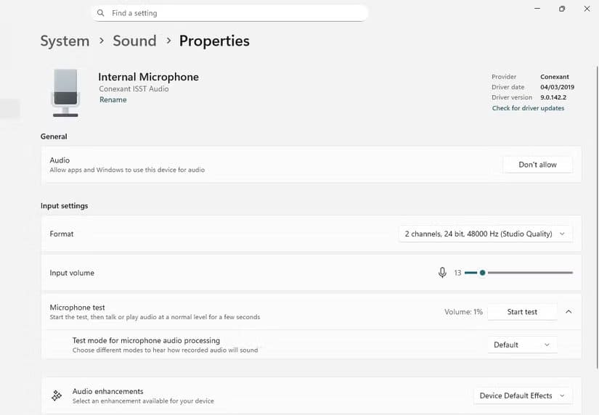The image size is (599, 415).
Task: Restore down the Settings window
Action: click(562, 9)
